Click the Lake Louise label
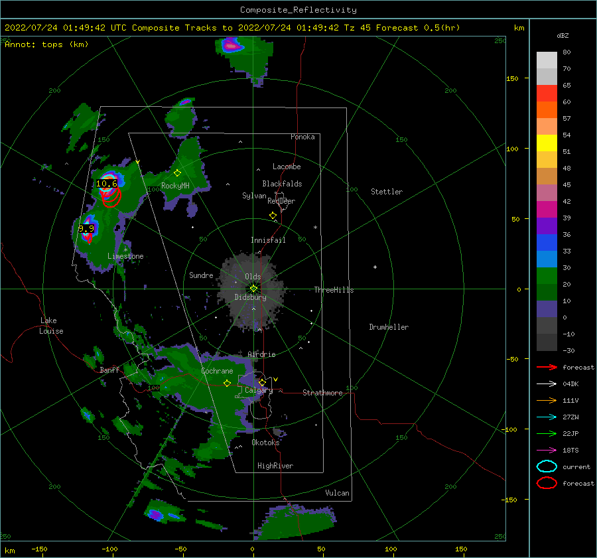Viewport: 597px width, 558px height. [51, 326]
